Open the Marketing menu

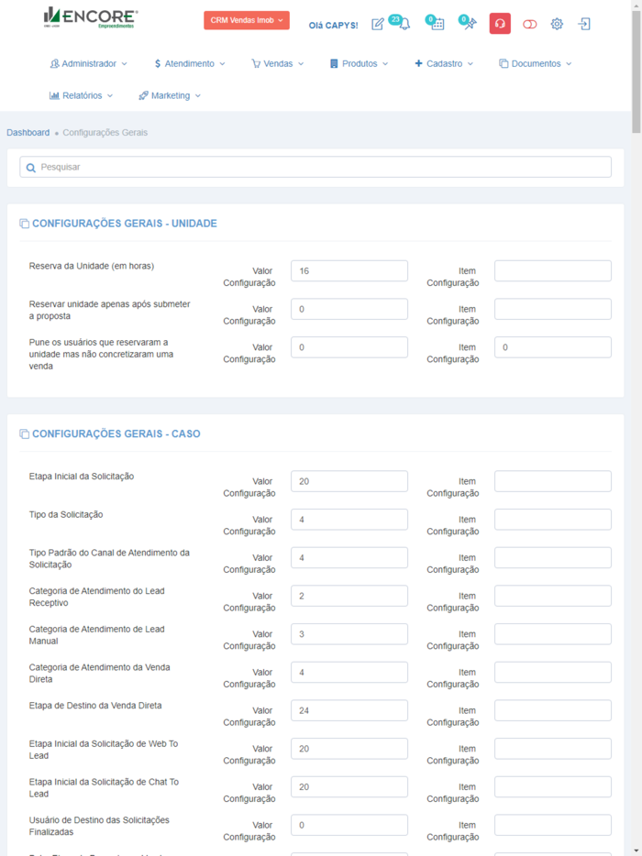tap(170, 95)
